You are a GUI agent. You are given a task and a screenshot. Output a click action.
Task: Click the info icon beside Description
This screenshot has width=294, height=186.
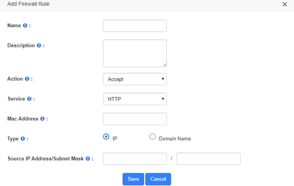39,46
